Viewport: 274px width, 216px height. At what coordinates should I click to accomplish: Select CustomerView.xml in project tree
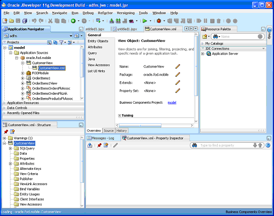tap(51, 68)
